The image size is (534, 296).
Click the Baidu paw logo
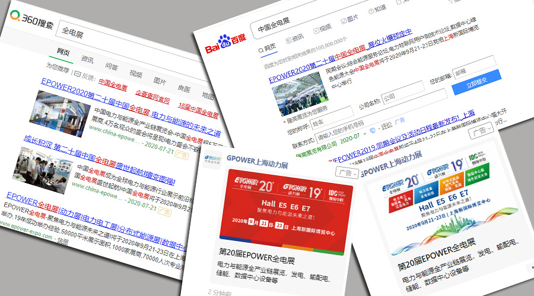pyautogui.click(x=225, y=42)
